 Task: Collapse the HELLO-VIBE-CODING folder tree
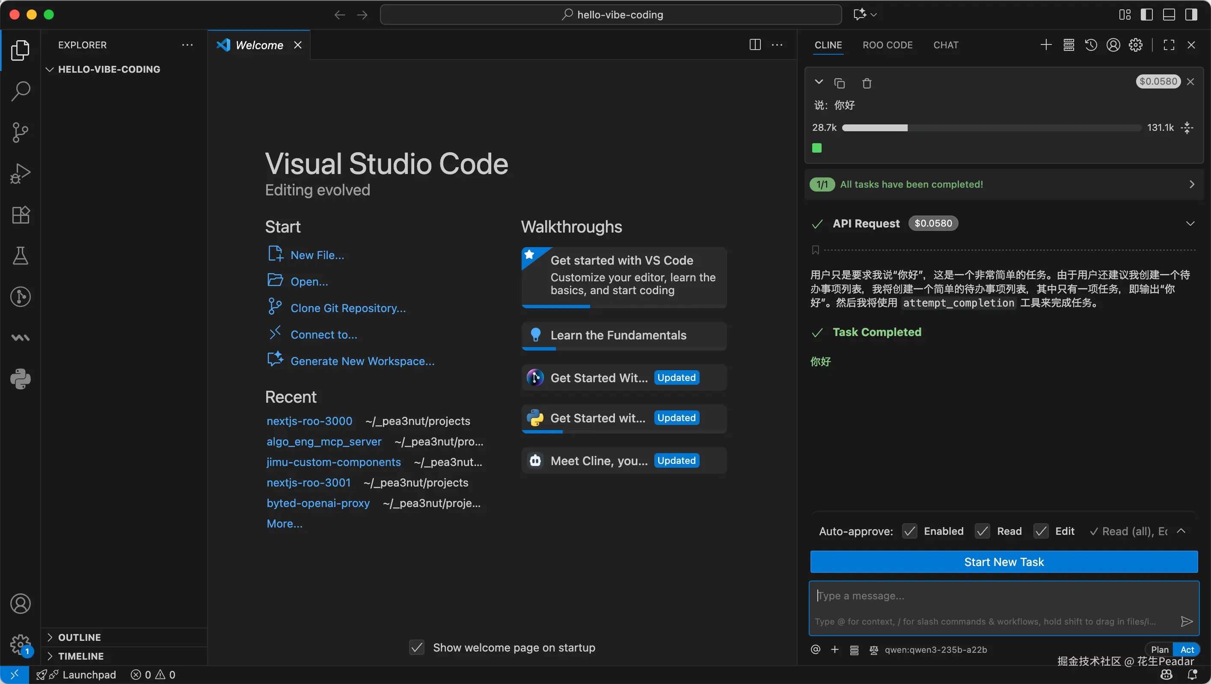pyautogui.click(x=49, y=70)
